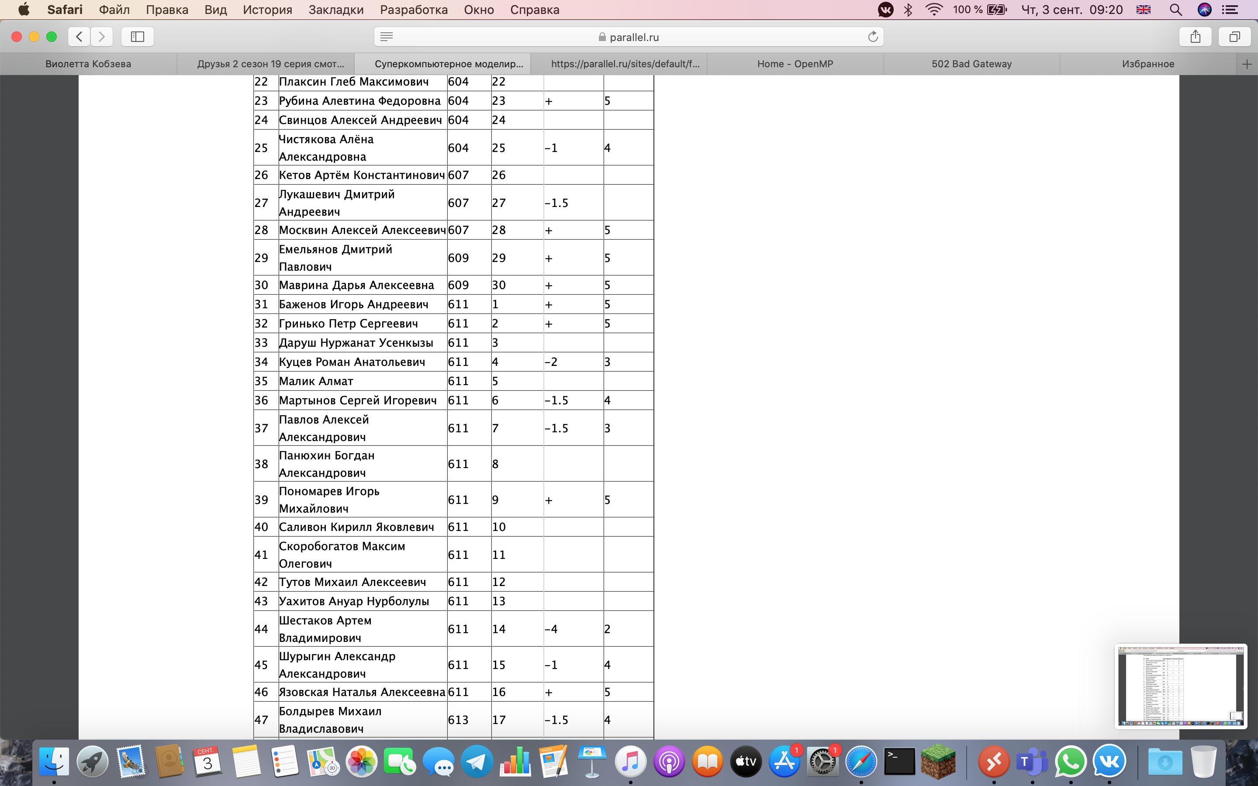
Task: Open the screenshot preview thumbnail
Action: point(1181,686)
